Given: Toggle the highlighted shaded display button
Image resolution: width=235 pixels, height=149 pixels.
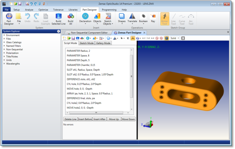Looking at the screenshot, I should coord(167,38).
